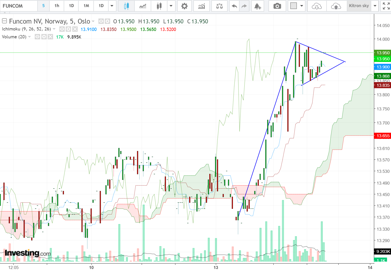
Task: Click the 13.8350 Ichimoku value
Action: (x=108, y=29)
